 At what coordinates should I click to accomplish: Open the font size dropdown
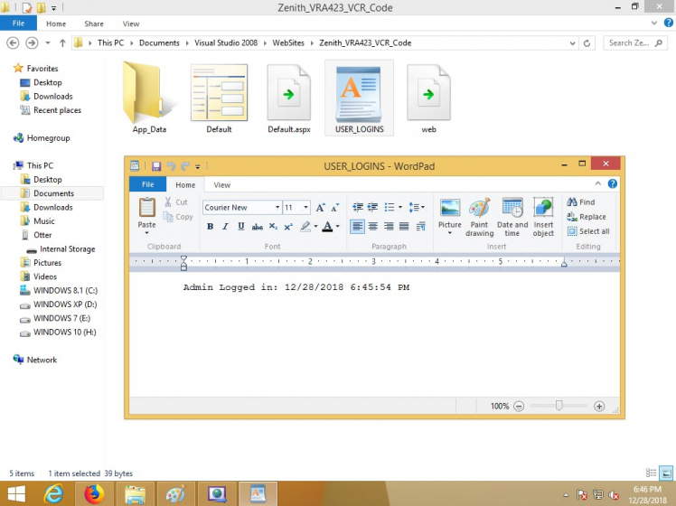[306, 208]
